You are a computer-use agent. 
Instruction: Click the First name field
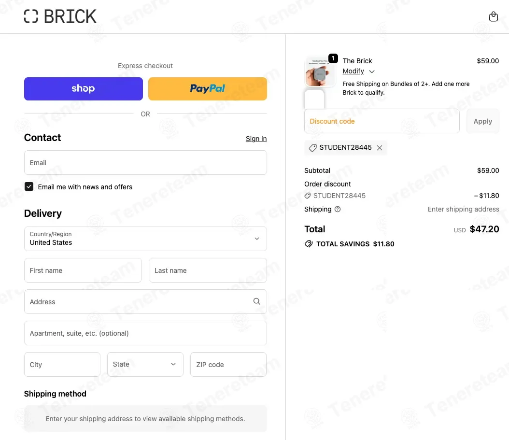point(83,270)
